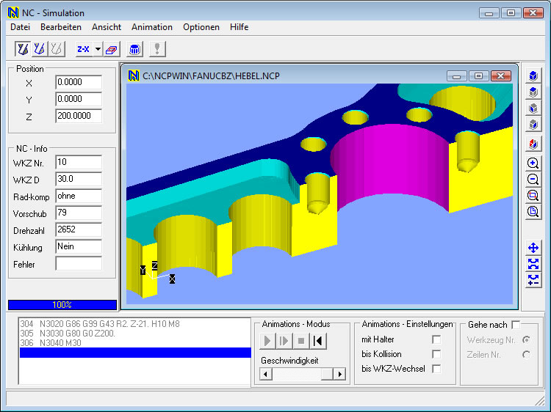Rewind animation to the start
551x412 pixels.
click(x=318, y=341)
